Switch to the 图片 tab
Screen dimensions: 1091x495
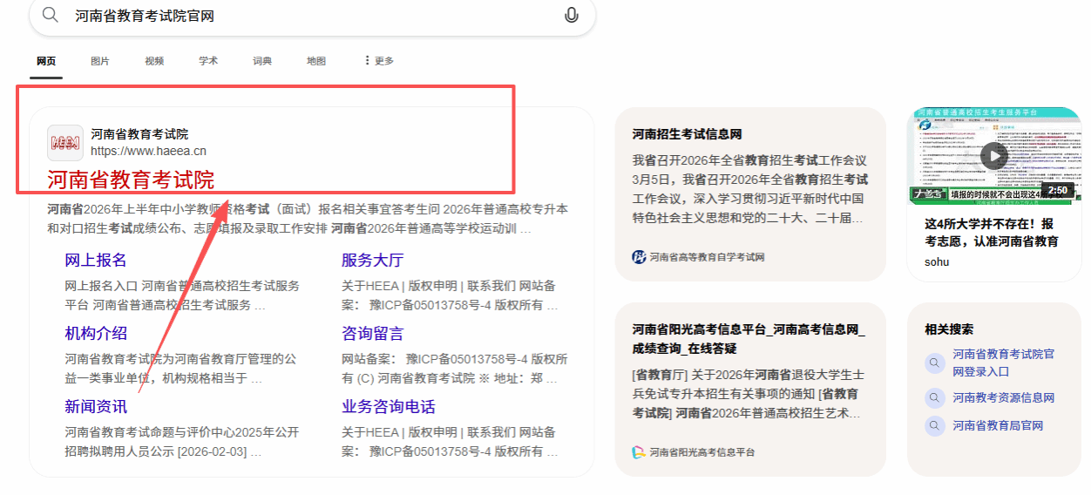click(100, 61)
